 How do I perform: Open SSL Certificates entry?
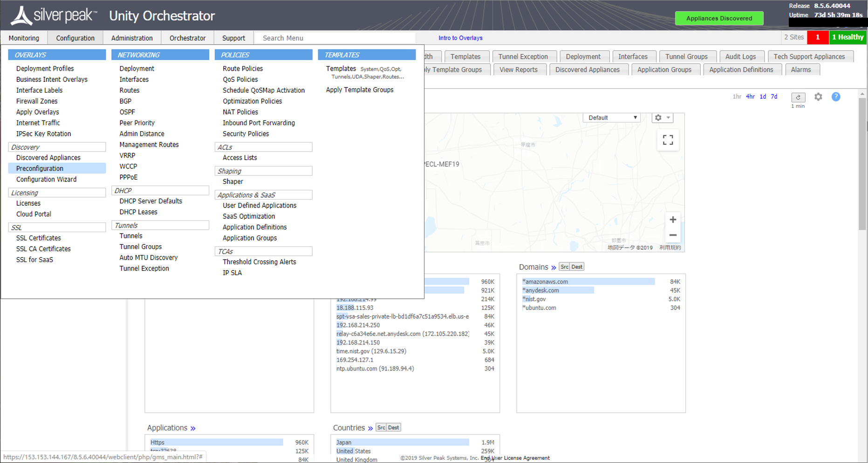click(x=39, y=238)
